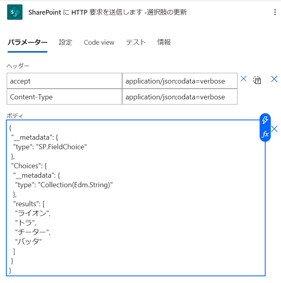This screenshot has height=283, width=281.
Task: Edit the Content-Type header key field
Action: 64,97
